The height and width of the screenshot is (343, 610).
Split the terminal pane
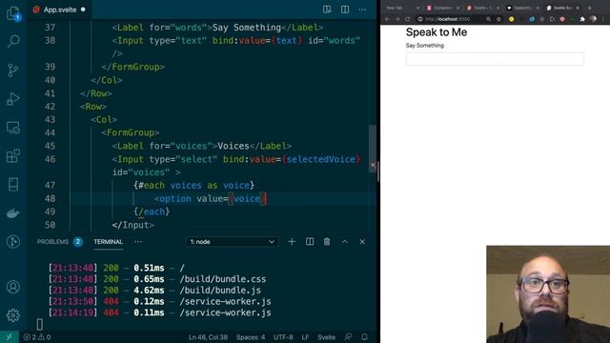point(310,241)
